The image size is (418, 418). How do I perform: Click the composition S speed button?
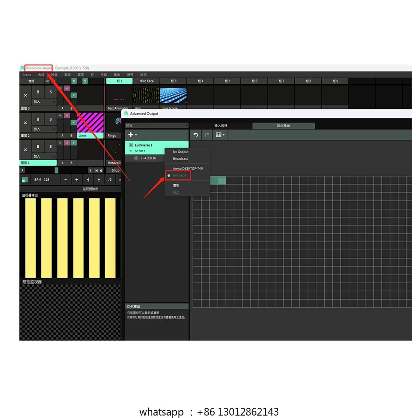click(85, 81)
